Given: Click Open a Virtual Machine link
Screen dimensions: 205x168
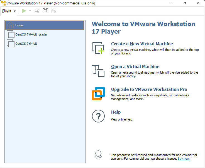Looking at the screenshot, I should (x=135, y=67).
